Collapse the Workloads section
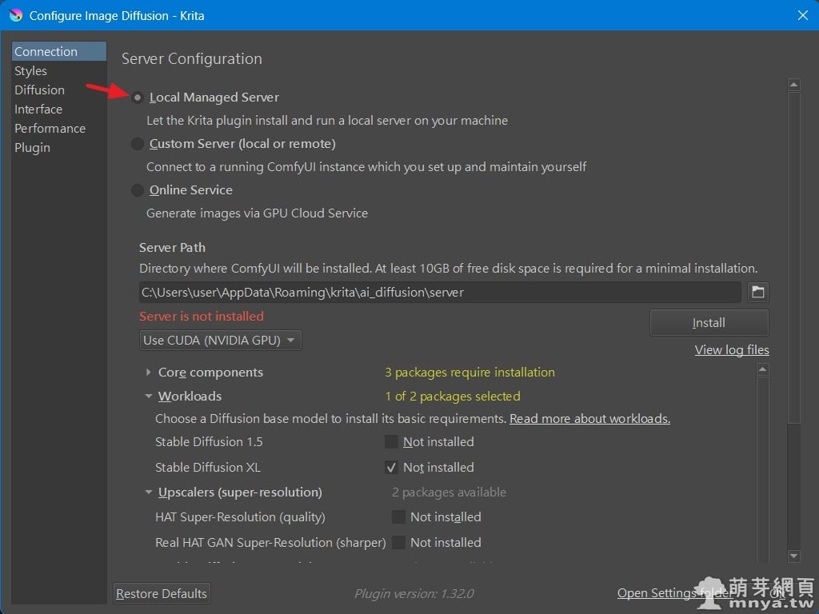 pyautogui.click(x=149, y=397)
